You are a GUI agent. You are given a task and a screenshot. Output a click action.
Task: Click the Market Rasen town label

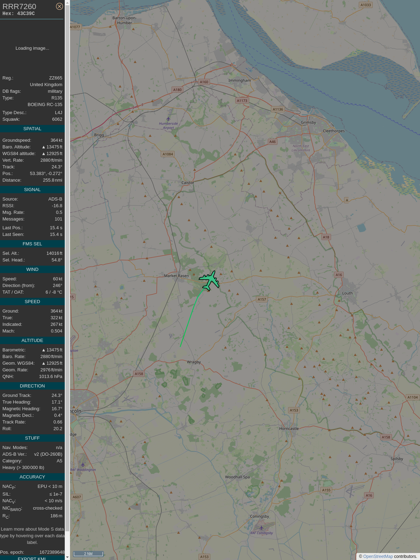[176, 276]
